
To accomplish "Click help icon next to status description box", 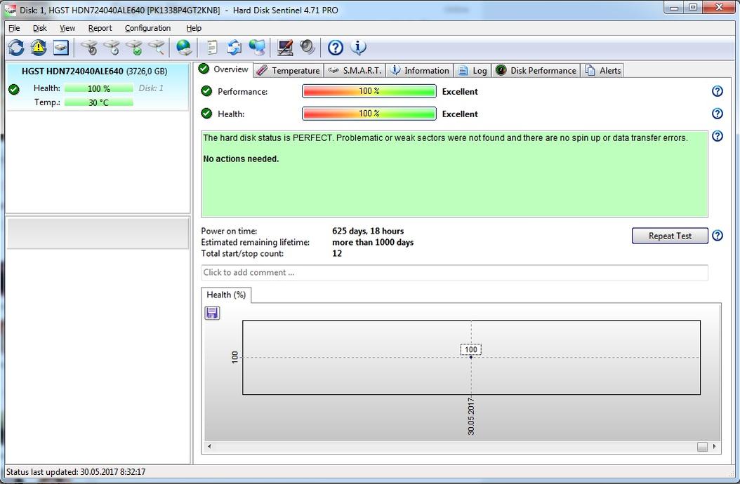I will (x=717, y=136).
